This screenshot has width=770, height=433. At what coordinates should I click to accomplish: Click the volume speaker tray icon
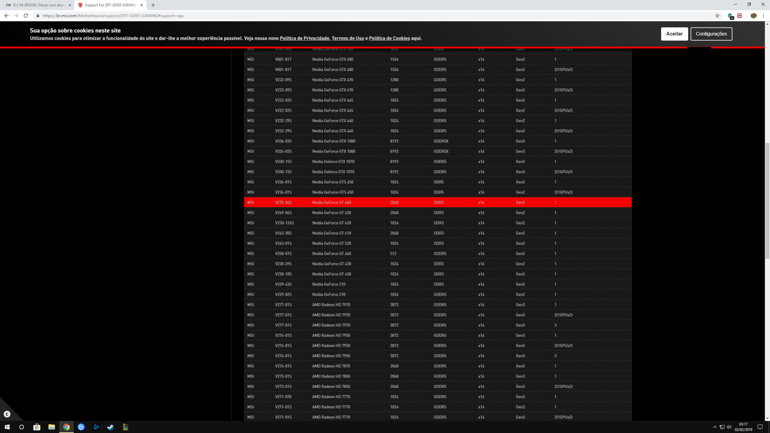729,427
